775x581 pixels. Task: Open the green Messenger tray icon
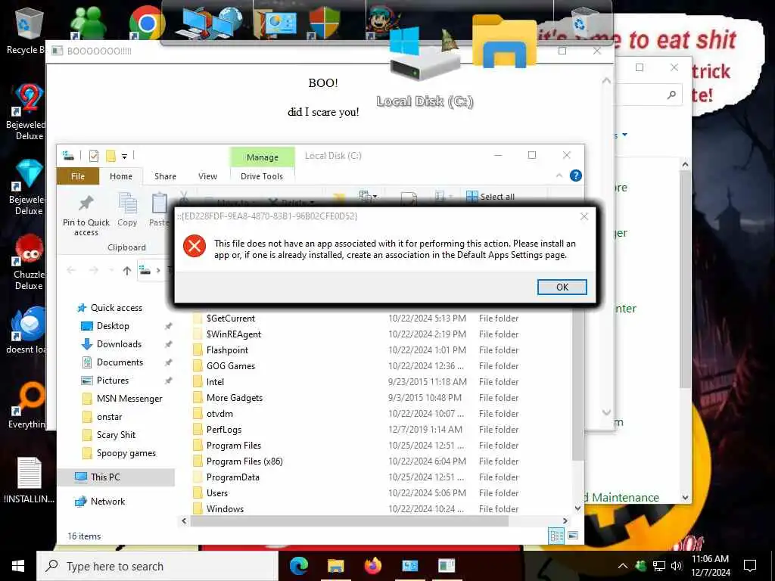pyautogui.click(x=640, y=566)
